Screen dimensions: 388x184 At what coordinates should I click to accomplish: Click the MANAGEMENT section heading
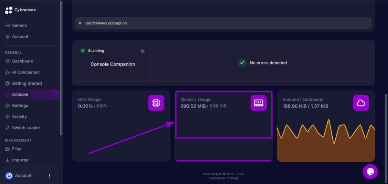18,140
